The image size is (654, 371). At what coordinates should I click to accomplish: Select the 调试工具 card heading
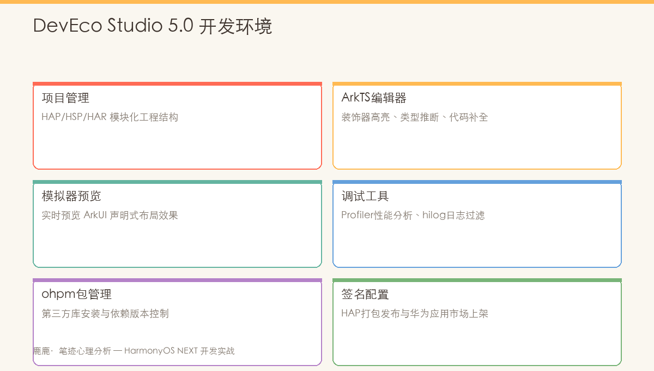click(x=365, y=196)
